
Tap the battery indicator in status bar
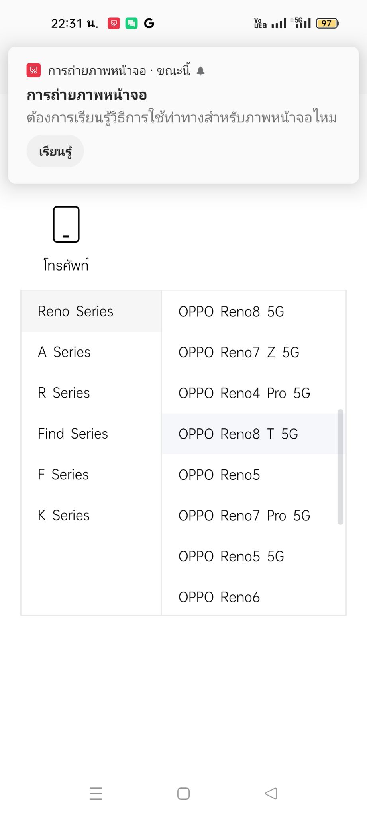(327, 24)
